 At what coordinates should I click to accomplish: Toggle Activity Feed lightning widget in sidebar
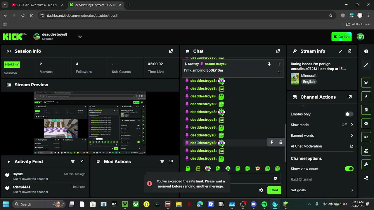click(x=366, y=96)
